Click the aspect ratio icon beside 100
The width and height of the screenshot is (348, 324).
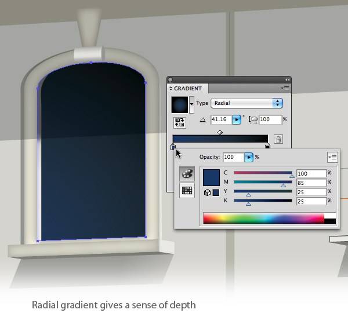(x=253, y=120)
